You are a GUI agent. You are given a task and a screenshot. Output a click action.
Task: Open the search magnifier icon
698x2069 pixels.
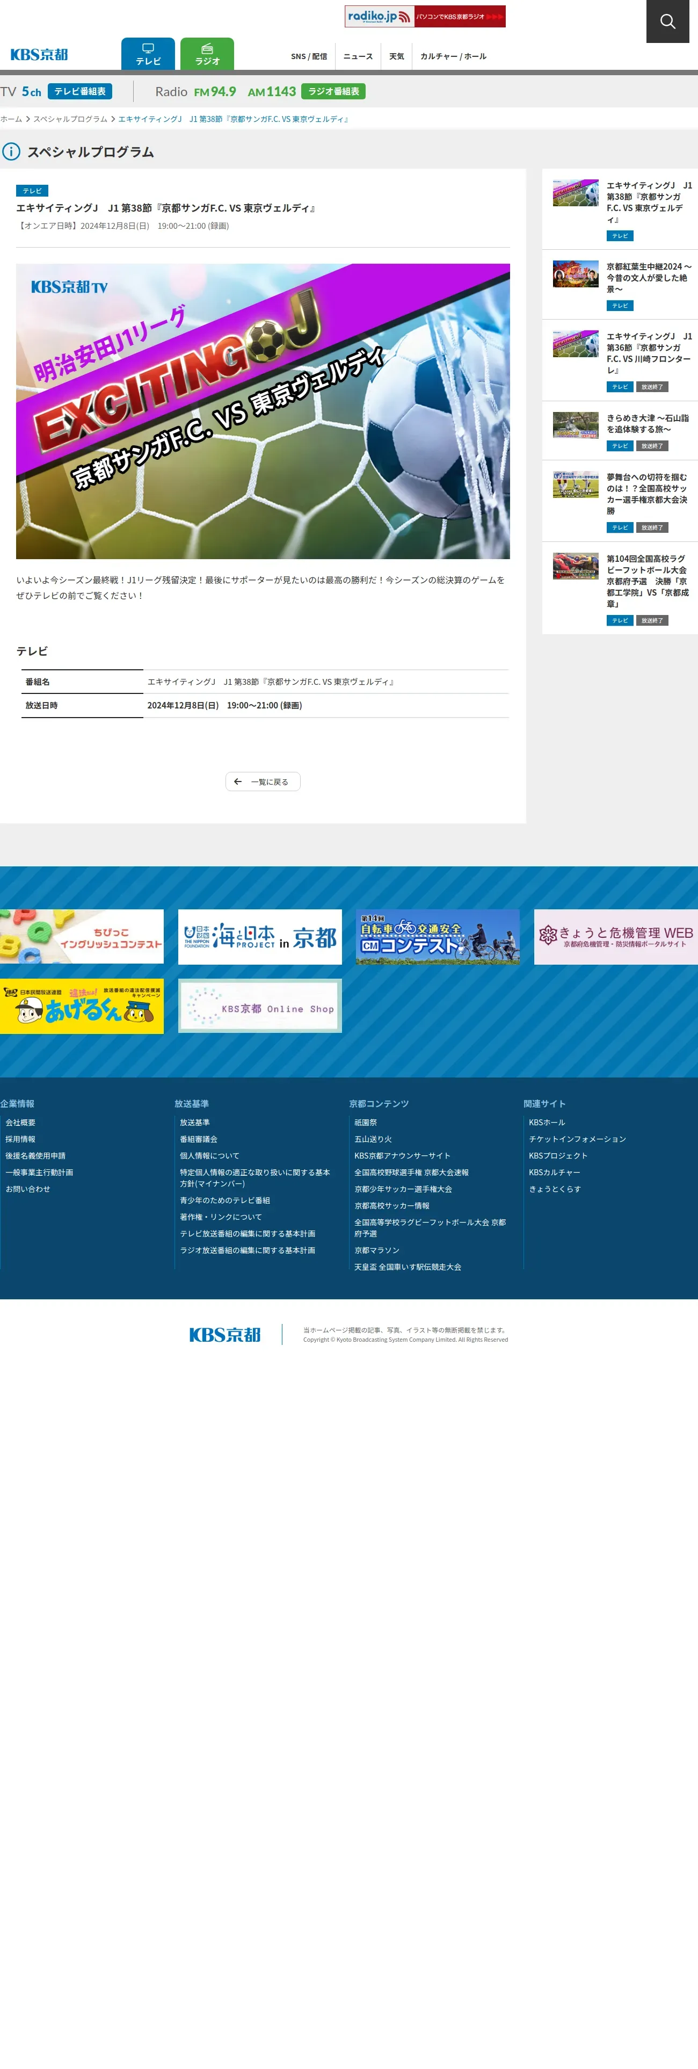(667, 21)
